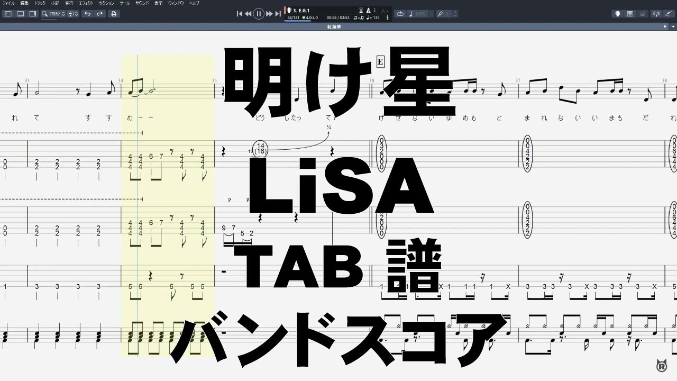The height and width of the screenshot is (381, 677).
Task: Open the metronome options dots menu
Action: (x=374, y=10)
